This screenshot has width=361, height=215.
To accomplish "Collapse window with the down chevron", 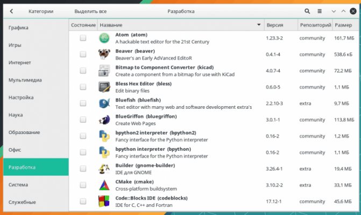I will point(334,11).
